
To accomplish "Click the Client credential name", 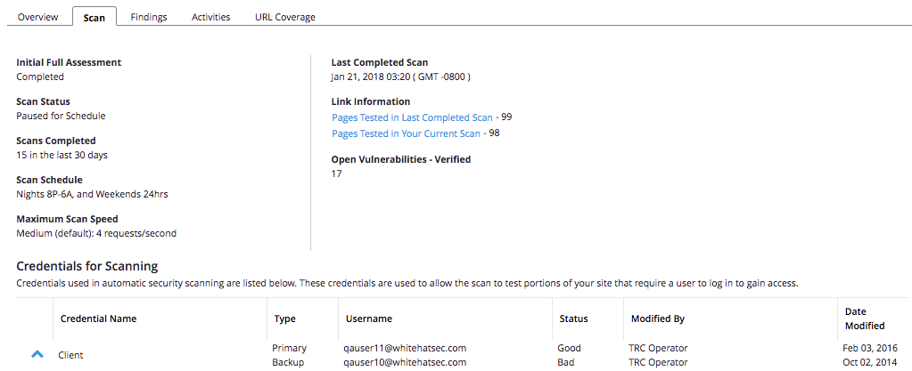I will pos(70,355).
